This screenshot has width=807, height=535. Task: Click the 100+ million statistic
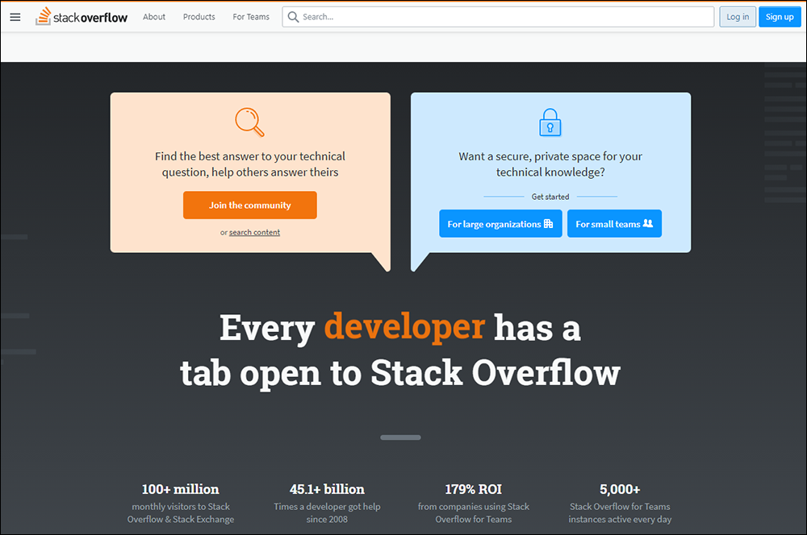[x=181, y=489]
